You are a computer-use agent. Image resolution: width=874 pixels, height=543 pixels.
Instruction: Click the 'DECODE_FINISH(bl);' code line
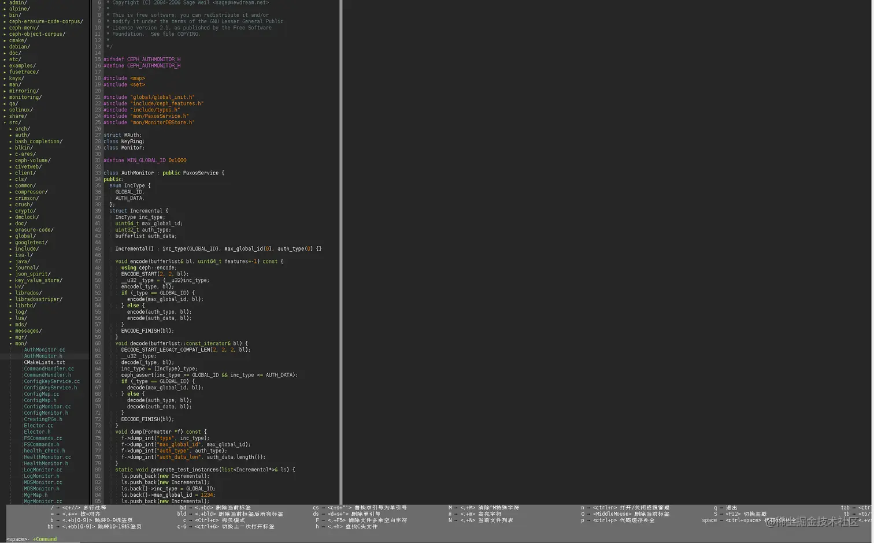tap(147, 419)
